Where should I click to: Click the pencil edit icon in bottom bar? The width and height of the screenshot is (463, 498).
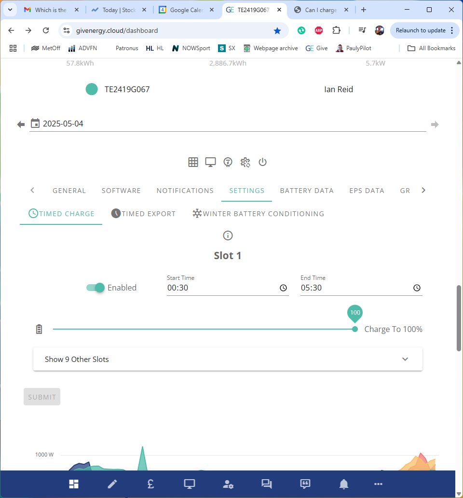(112, 484)
